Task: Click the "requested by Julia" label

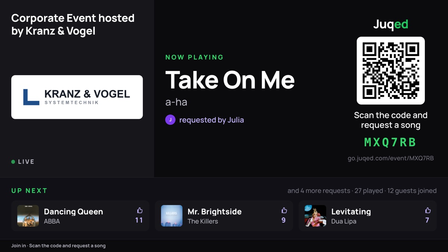Action: click(212, 120)
